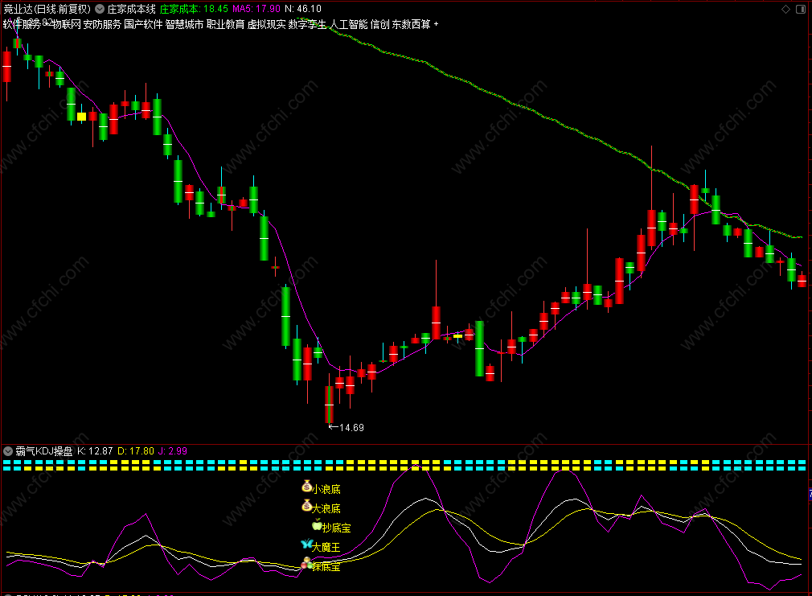Click the candlestick at the 14.69 low
Image resolution: width=812 pixels, height=596 pixels.
pyautogui.click(x=329, y=405)
